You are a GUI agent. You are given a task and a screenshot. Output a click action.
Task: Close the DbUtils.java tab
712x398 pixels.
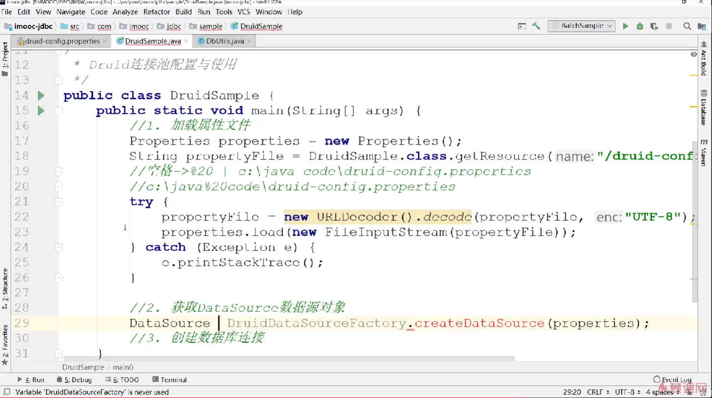[249, 41]
